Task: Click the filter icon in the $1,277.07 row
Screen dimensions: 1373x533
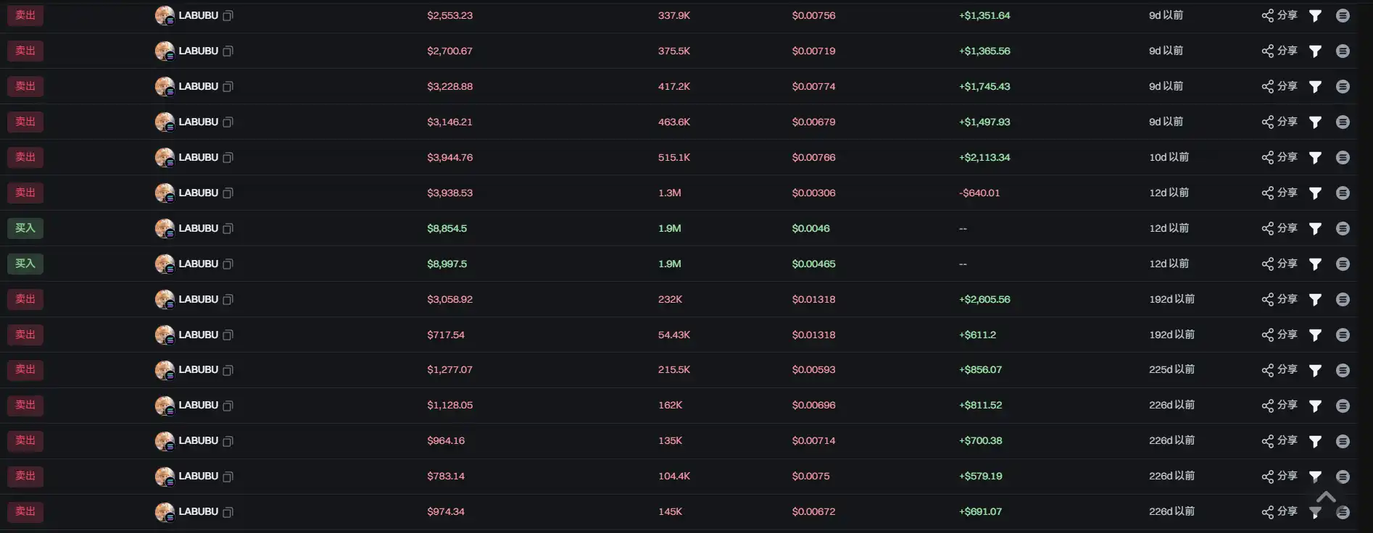Action: pos(1315,371)
